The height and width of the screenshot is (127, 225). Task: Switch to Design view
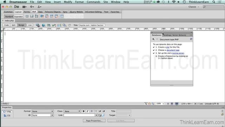coord(21,25)
